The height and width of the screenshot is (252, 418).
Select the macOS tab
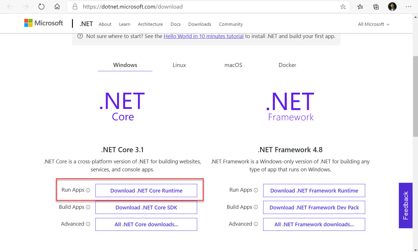233,65
